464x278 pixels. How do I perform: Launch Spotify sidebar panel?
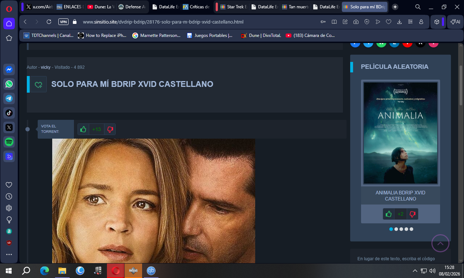pos(9,142)
